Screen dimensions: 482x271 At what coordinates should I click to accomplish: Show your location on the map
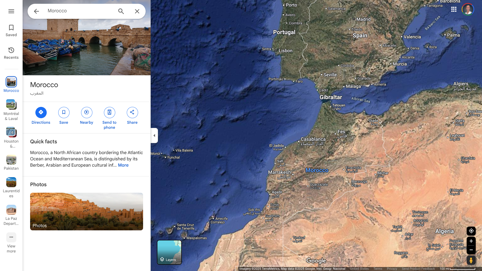[471, 231]
